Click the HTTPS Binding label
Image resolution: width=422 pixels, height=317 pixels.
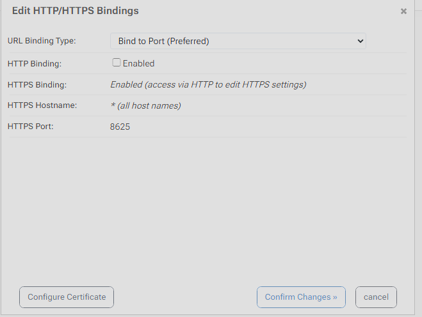click(37, 84)
